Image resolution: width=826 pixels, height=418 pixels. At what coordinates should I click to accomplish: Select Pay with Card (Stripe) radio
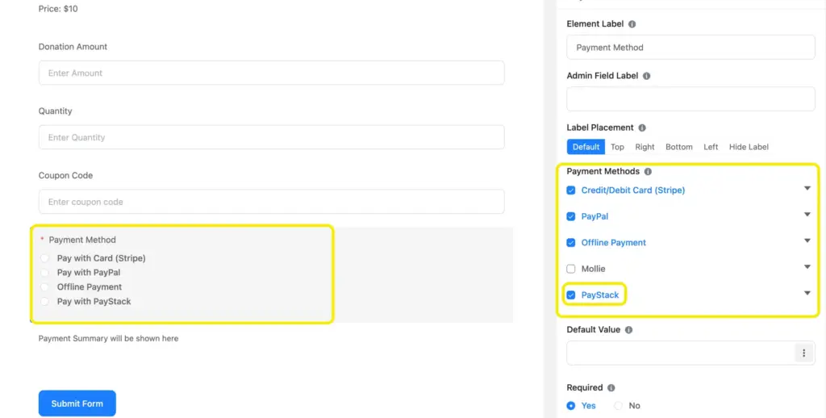coord(45,258)
